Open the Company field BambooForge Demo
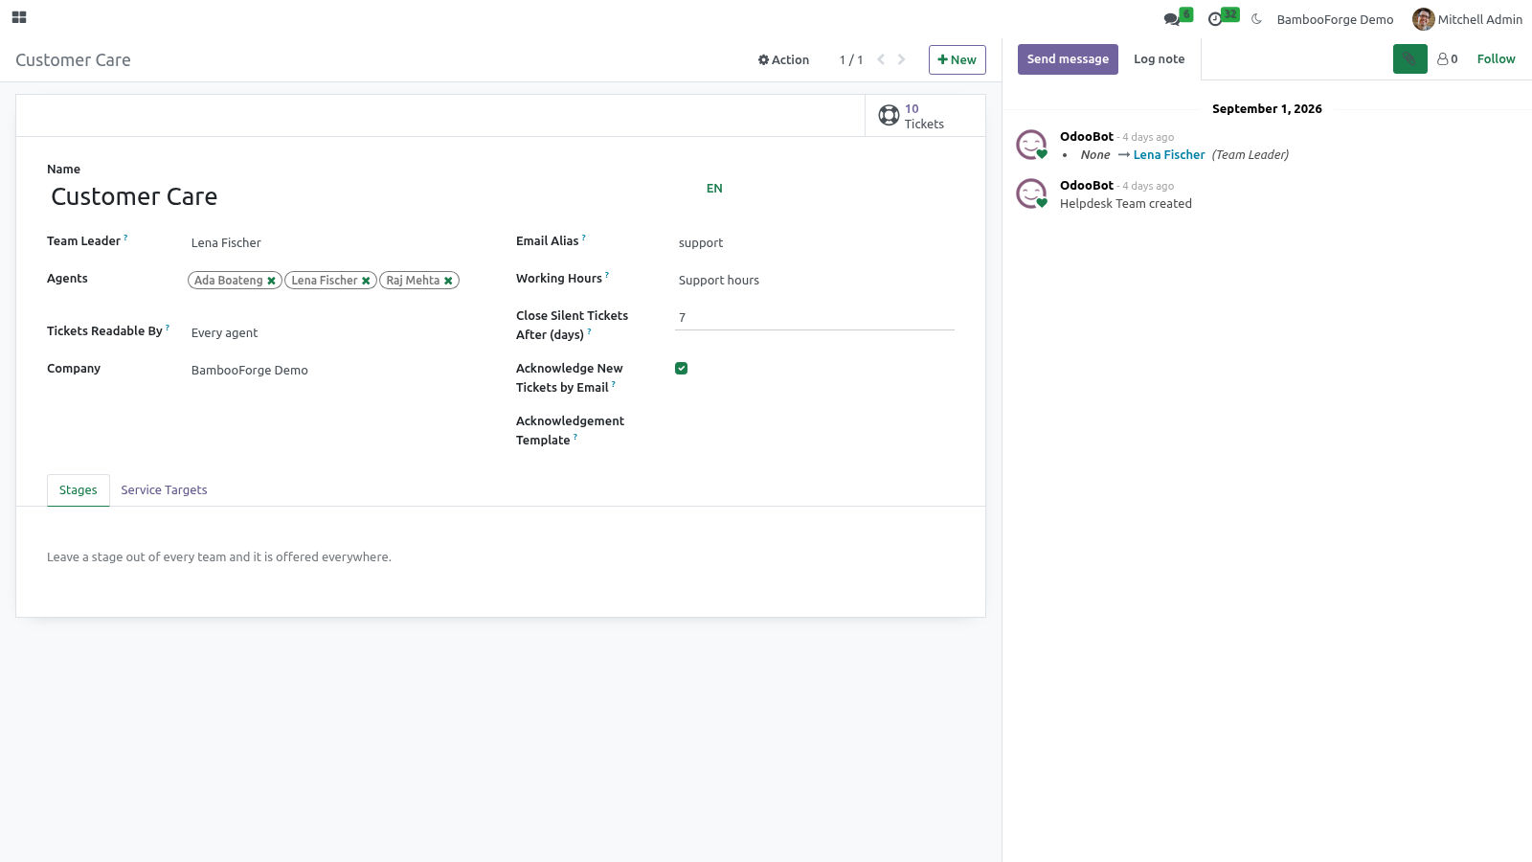 (x=329, y=370)
